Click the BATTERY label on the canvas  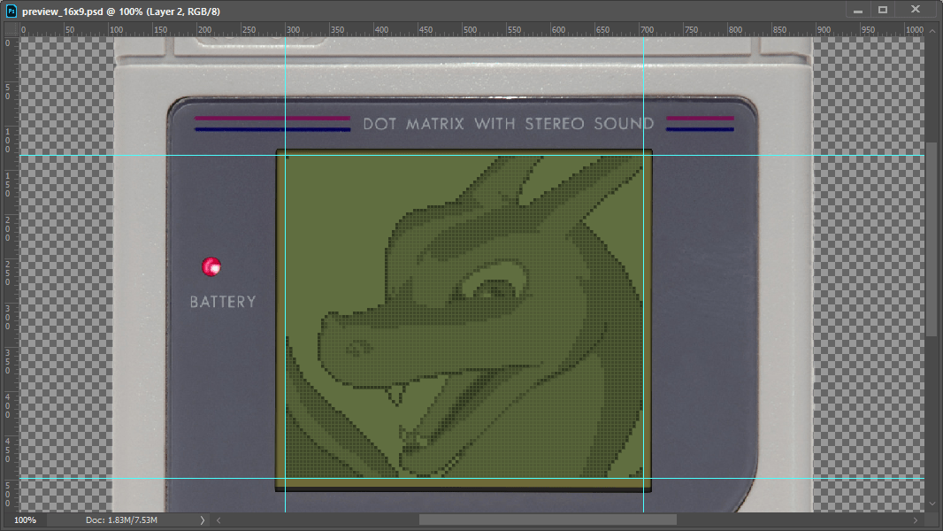pos(223,302)
